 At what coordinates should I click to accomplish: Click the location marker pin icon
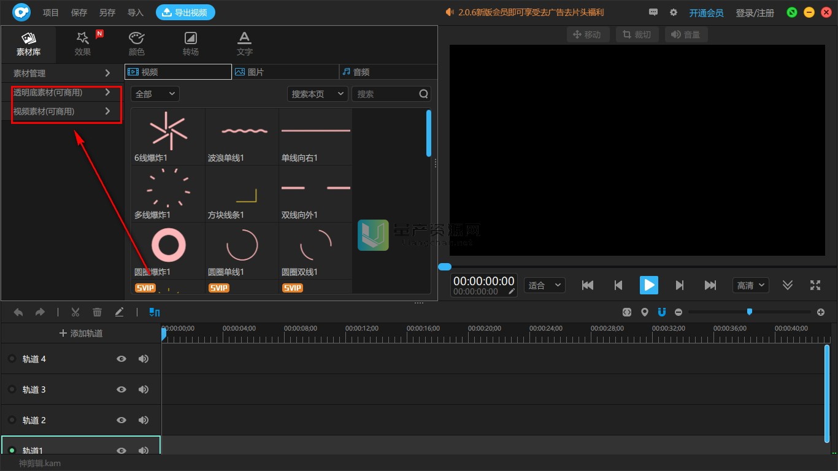point(644,312)
